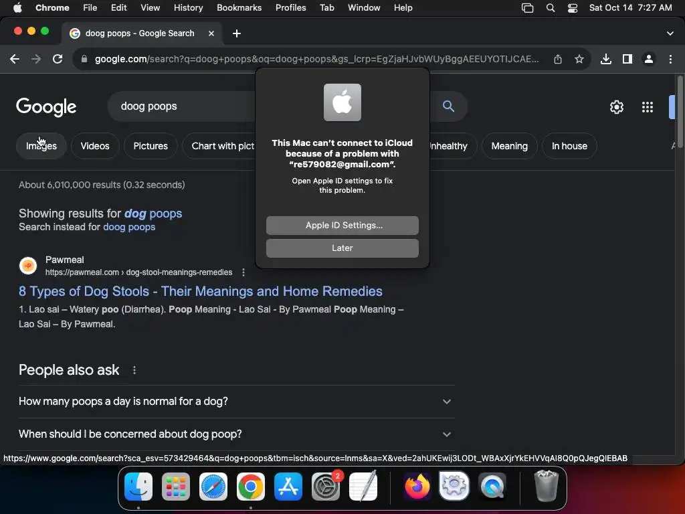Open Control Center in menu bar

(573, 8)
